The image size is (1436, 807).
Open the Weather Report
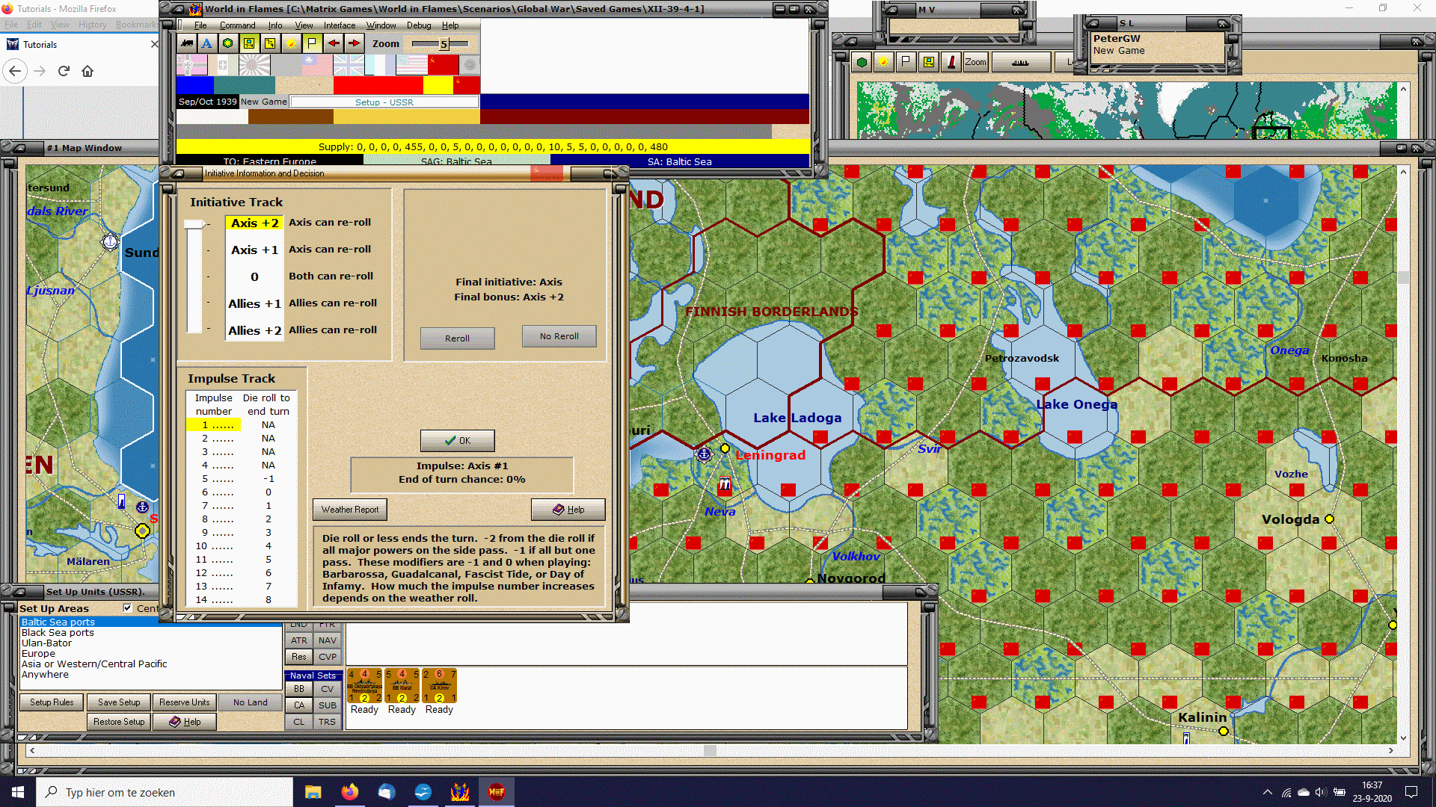pyautogui.click(x=349, y=510)
